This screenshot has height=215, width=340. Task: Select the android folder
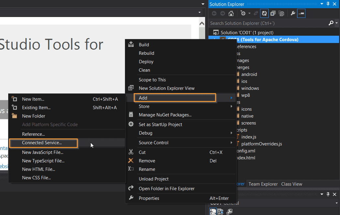(249, 74)
